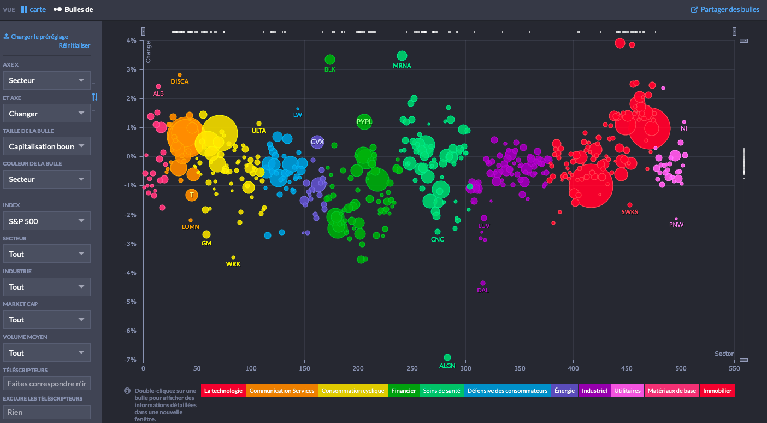Select the Soins de santé legend swatch
The height and width of the screenshot is (423, 767).
coord(442,391)
